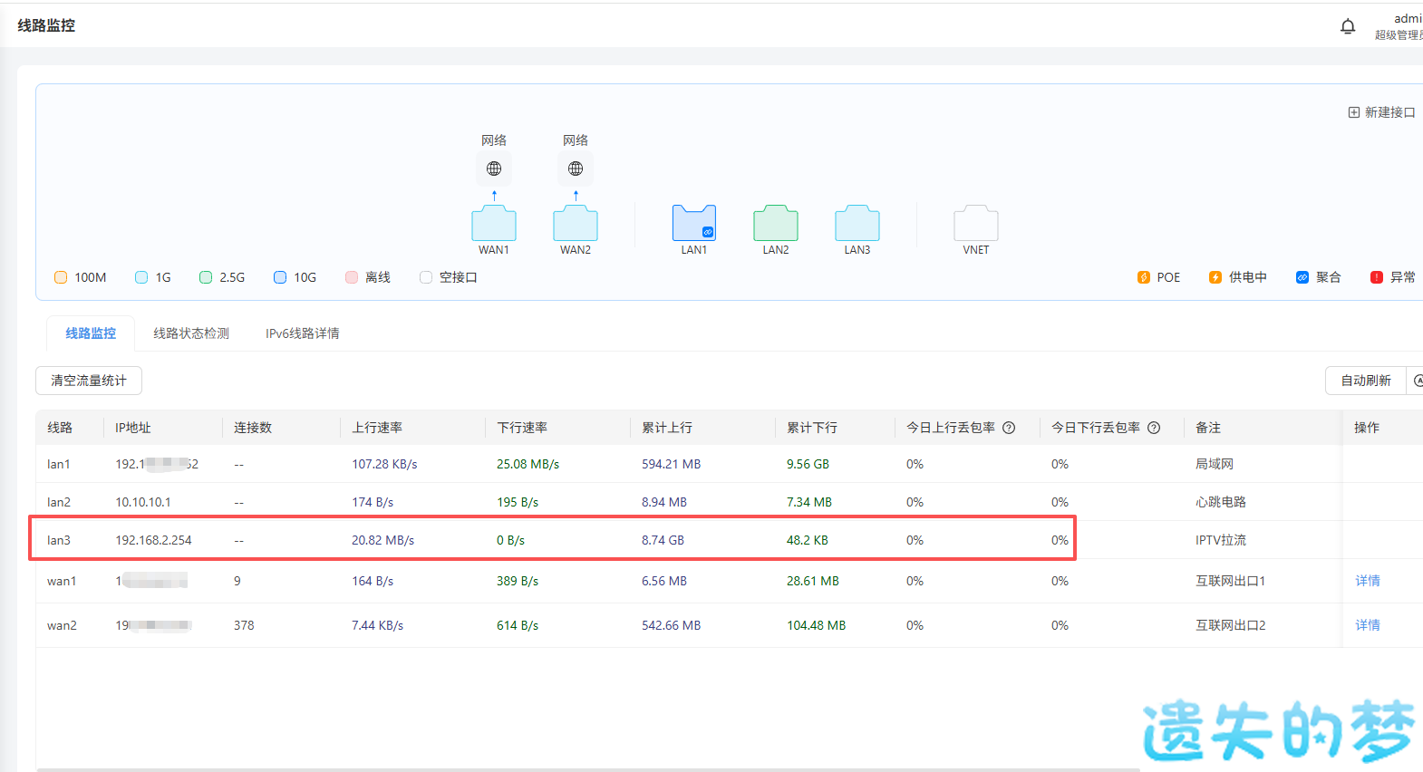Open the notification bell
Screen dimensions: 1423x772
(x=1348, y=26)
